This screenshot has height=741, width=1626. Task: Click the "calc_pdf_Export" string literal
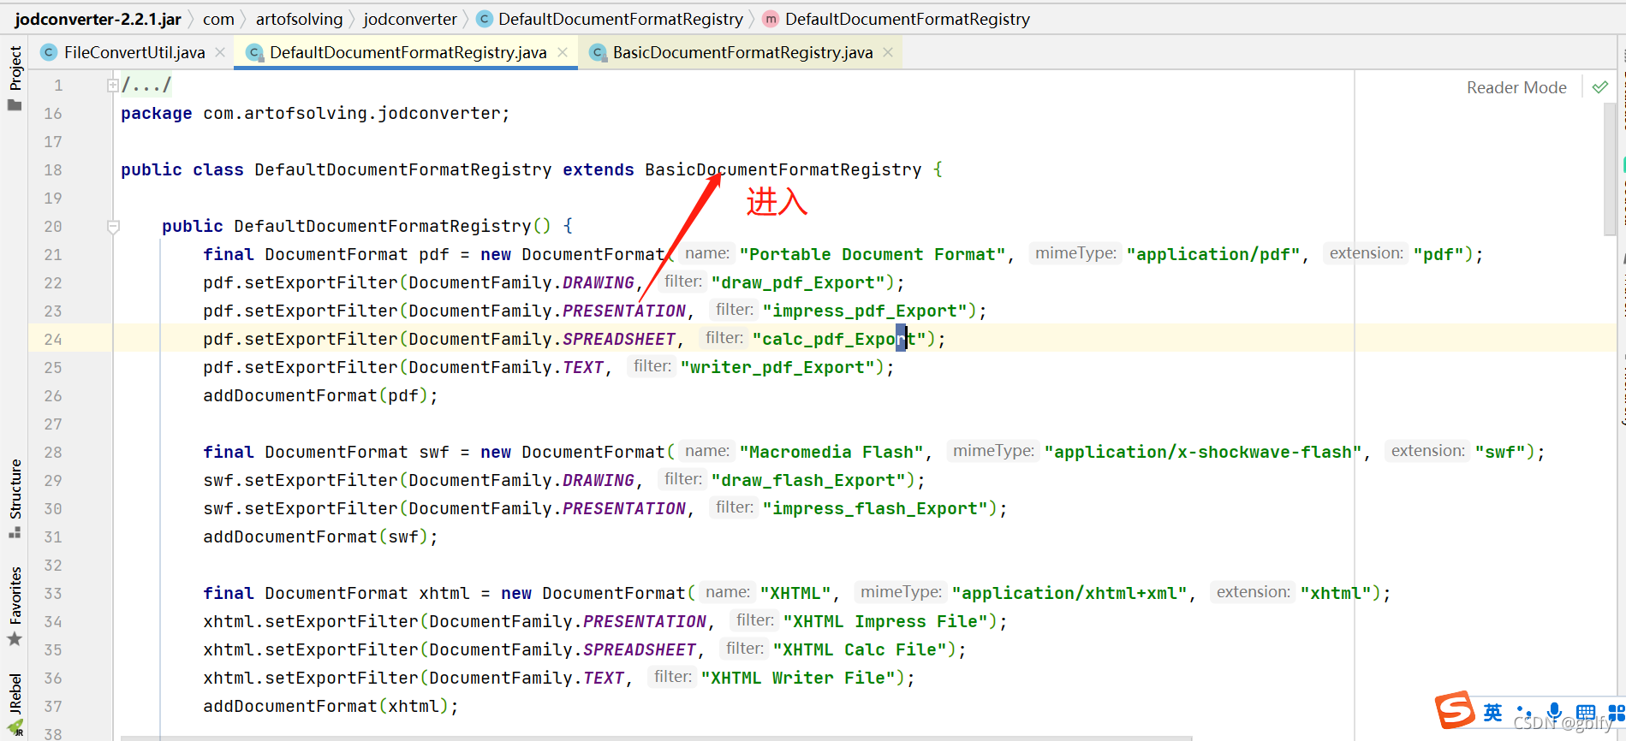839,339
